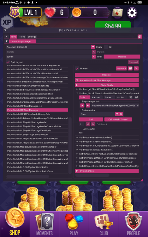Switch to the Tools tab

(x=14, y=37)
